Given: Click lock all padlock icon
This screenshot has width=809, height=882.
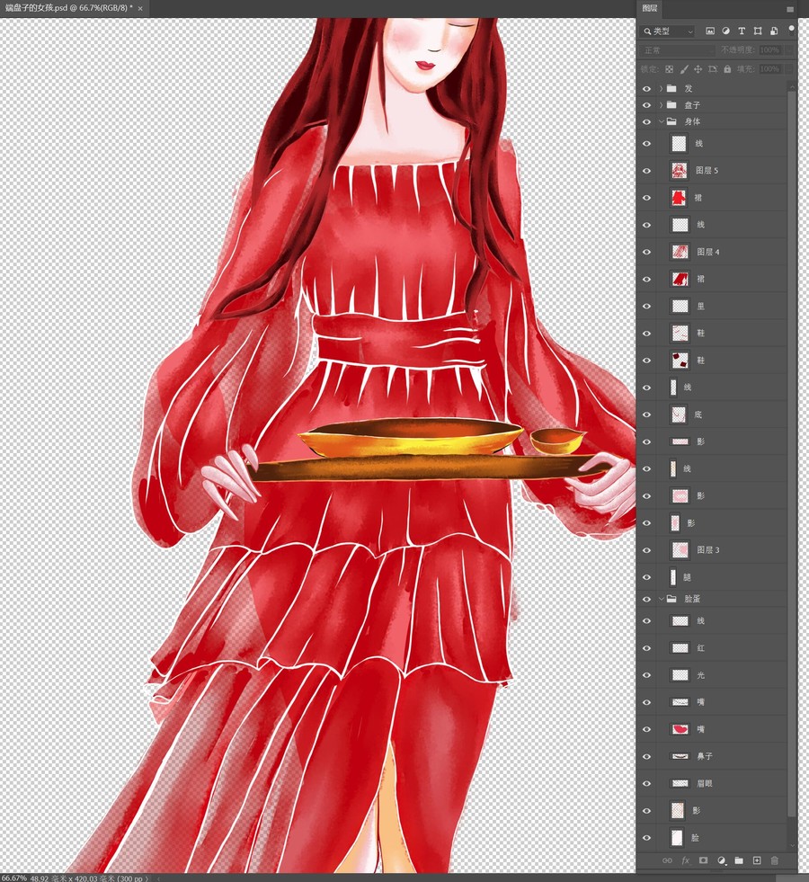Looking at the screenshot, I should pos(727,69).
